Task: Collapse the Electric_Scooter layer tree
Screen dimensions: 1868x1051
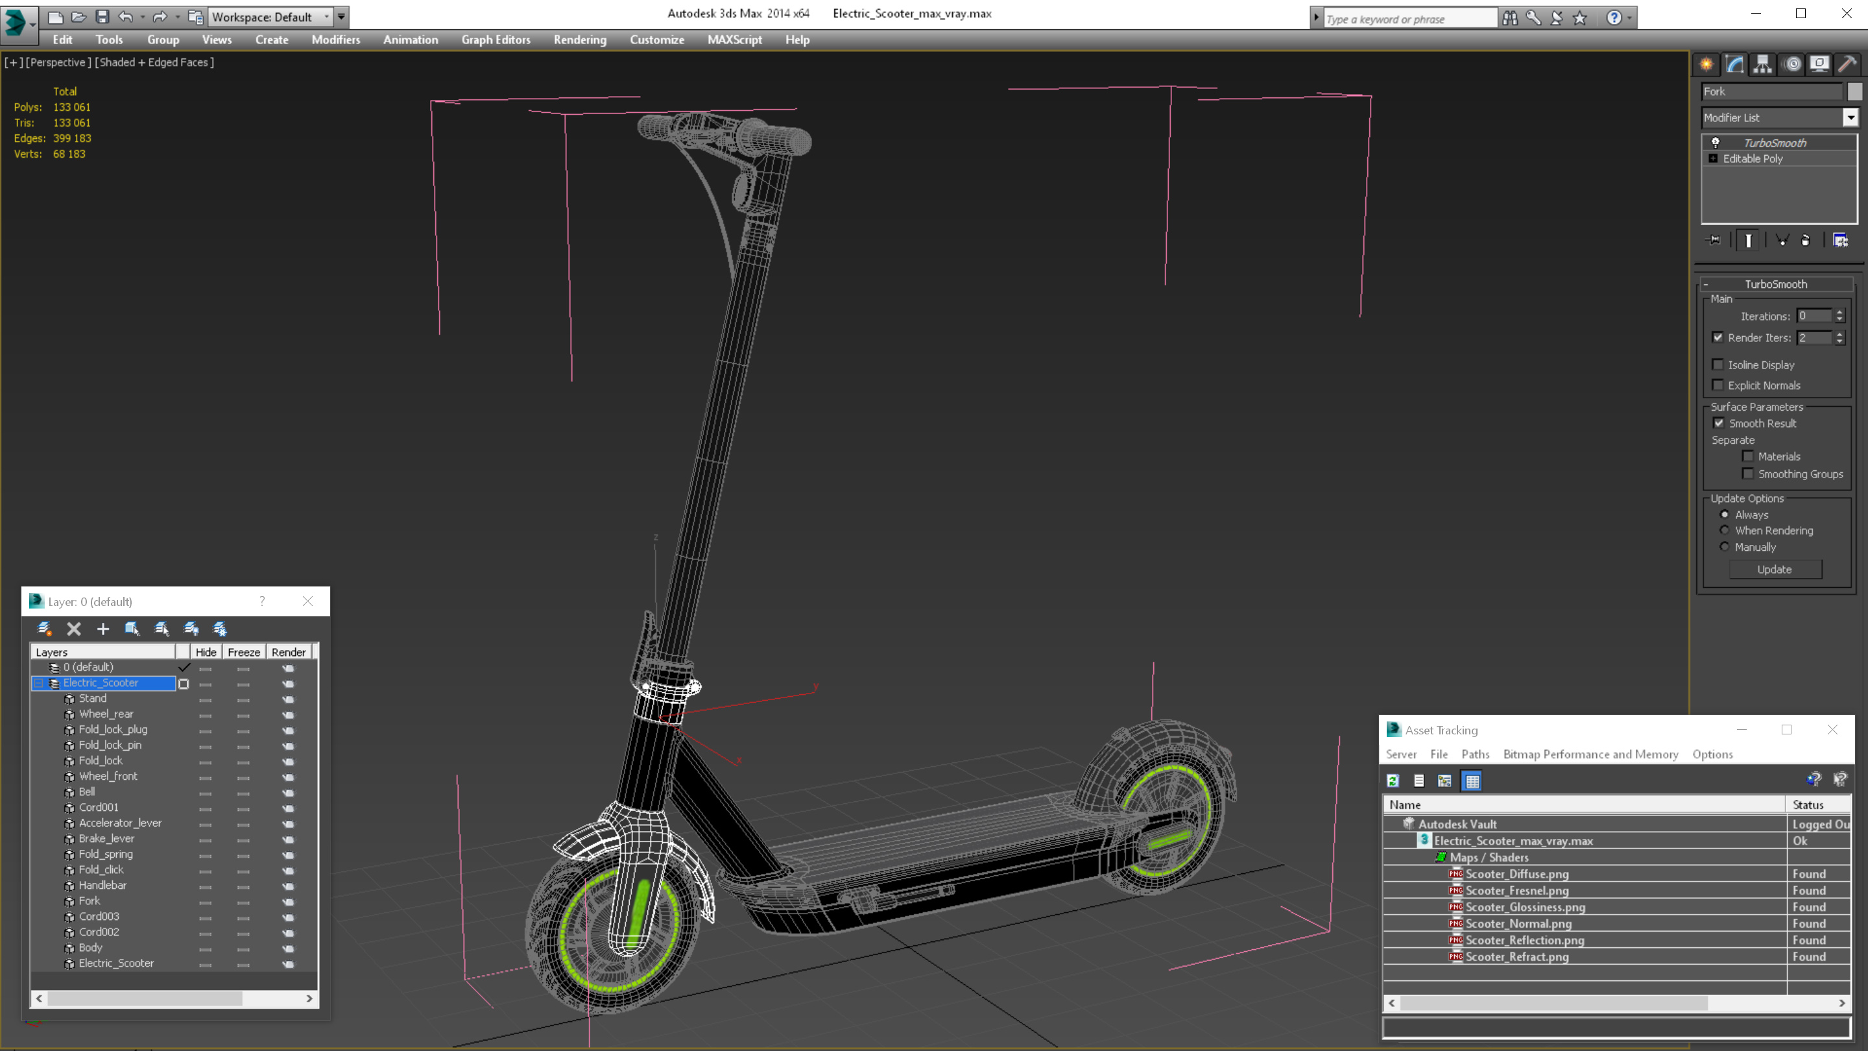Action: (x=39, y=683)
